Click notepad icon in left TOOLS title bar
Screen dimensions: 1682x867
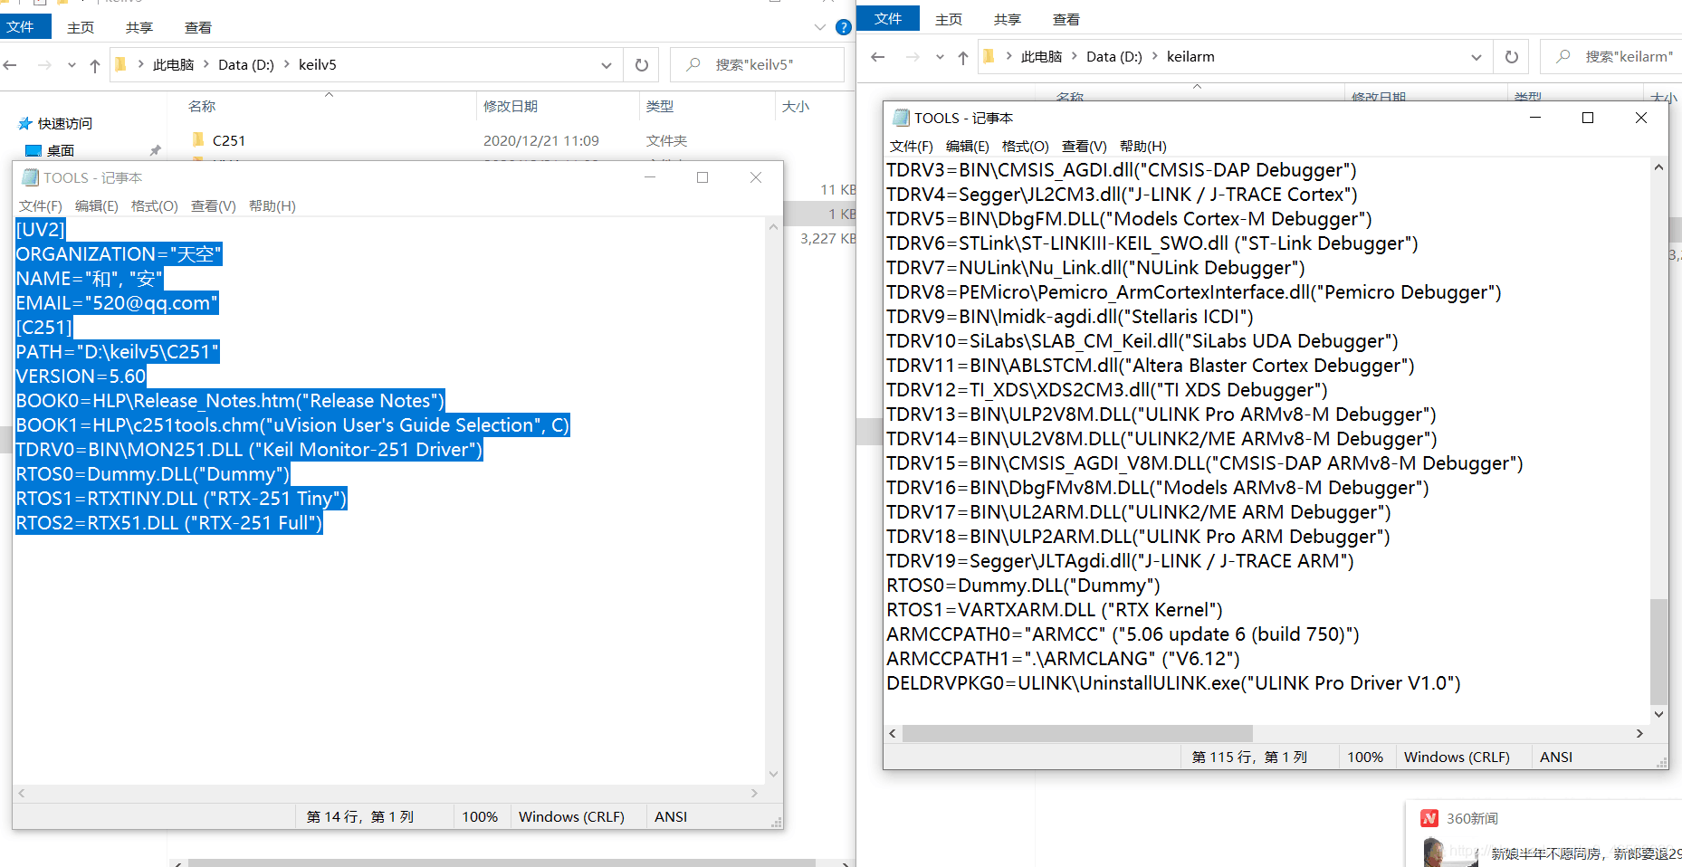(30, 177)
